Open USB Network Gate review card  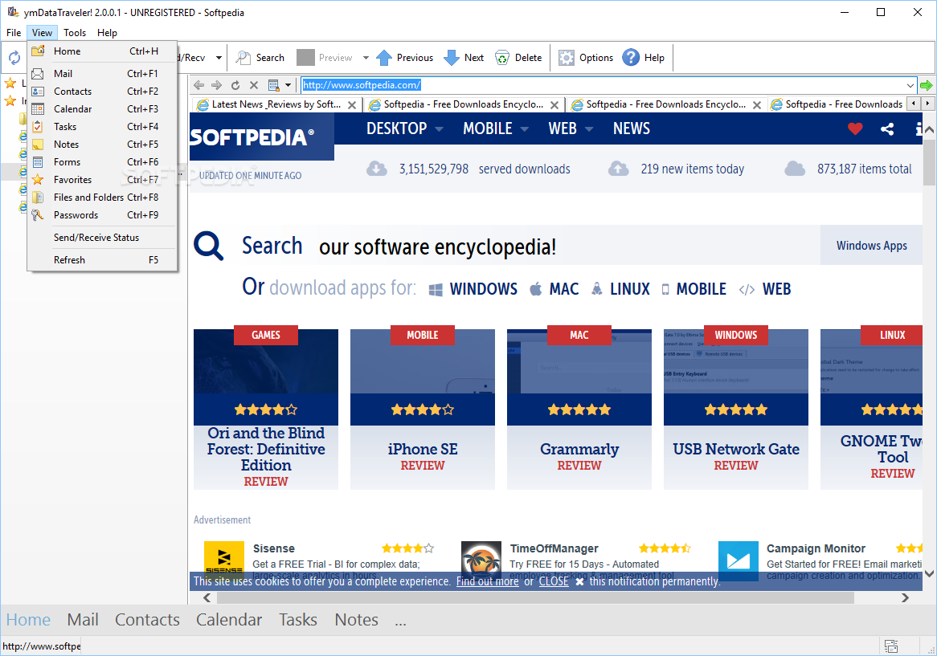pyautogui.click(x=735, y=409)
